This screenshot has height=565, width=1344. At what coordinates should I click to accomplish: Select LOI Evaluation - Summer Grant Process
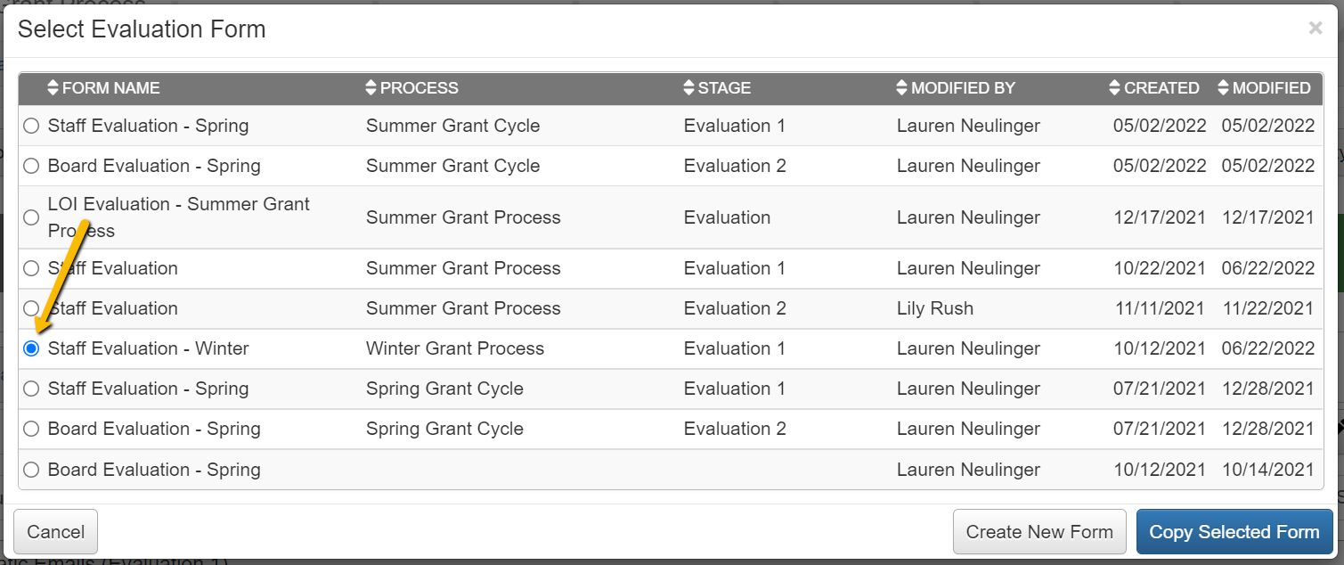pyautogui.click(x=31, y=217)
